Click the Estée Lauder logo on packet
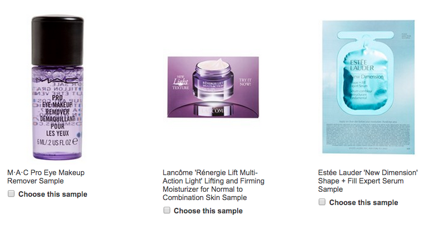 pos(362,65)
